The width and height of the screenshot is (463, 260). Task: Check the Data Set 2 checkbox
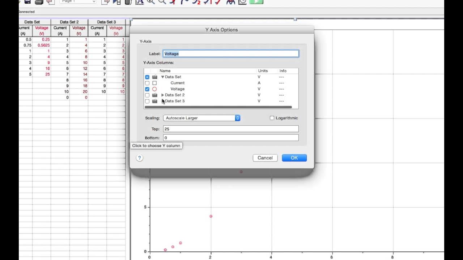coord(147,95)
